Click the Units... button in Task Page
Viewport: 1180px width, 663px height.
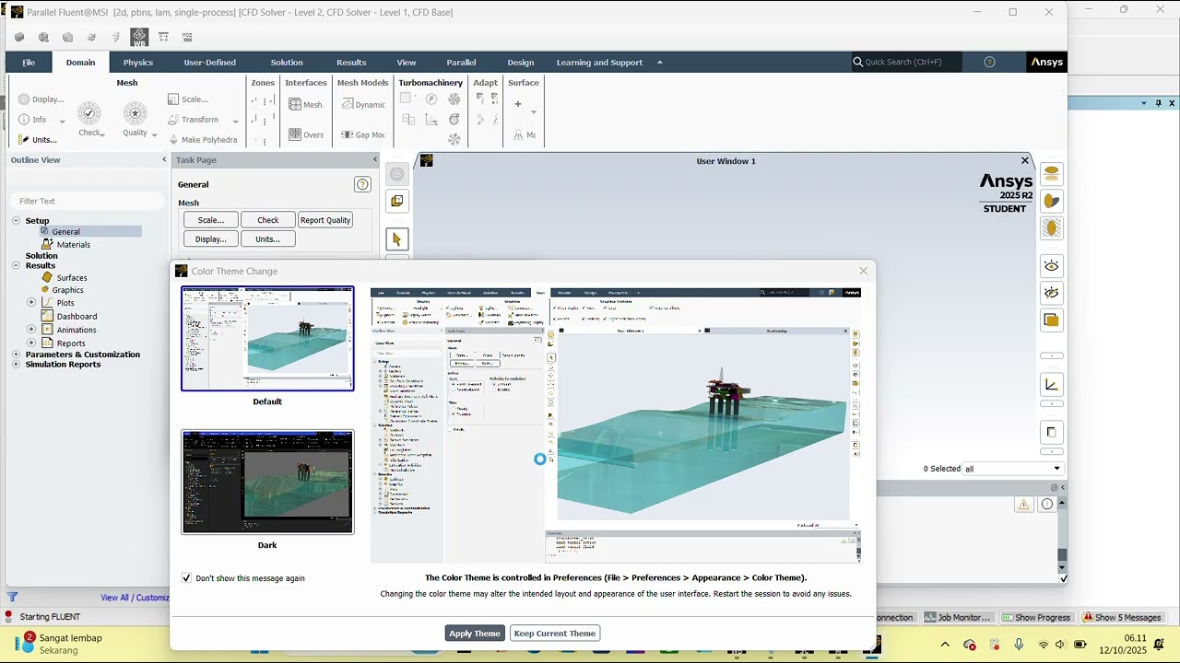268,238
